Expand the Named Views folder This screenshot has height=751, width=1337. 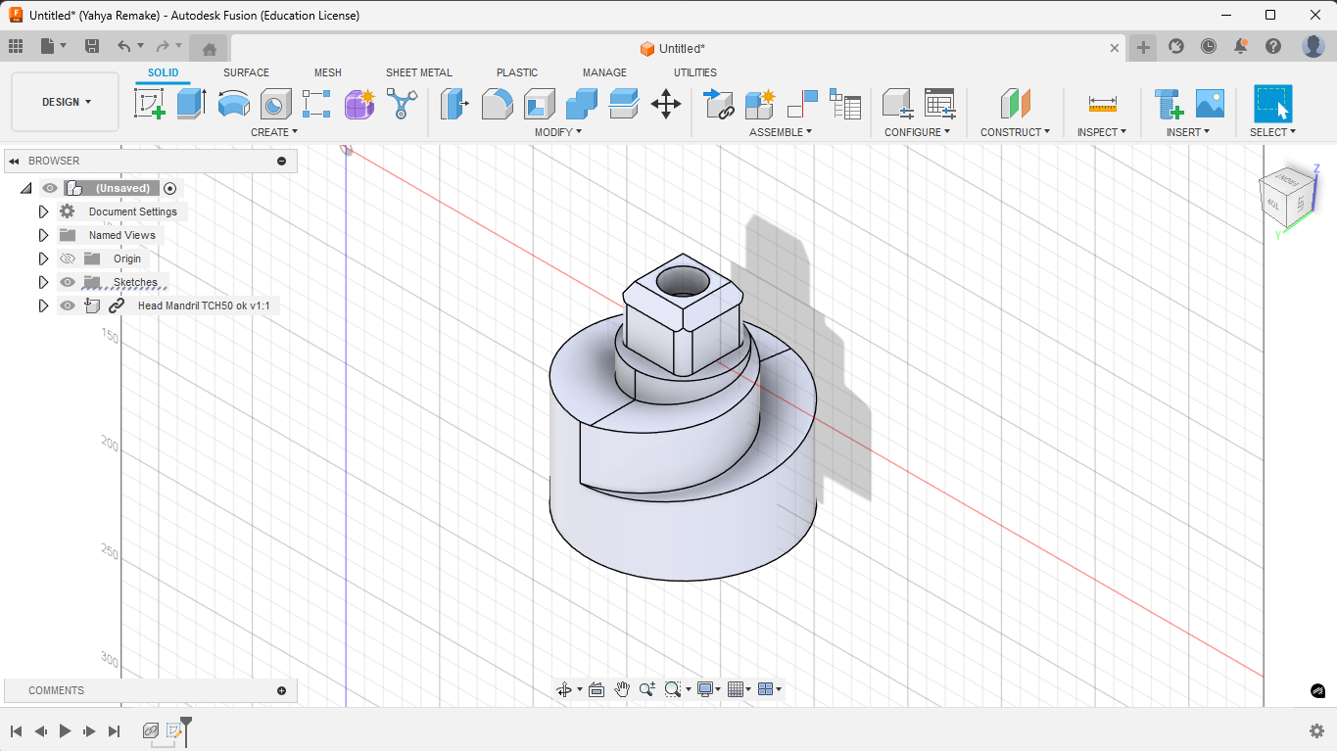43,235
